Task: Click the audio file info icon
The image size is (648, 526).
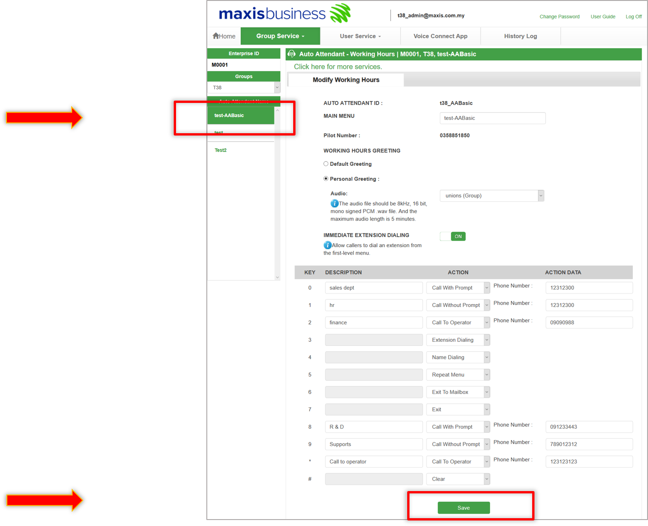Action: pyautogui.click(x=334, y=204)
